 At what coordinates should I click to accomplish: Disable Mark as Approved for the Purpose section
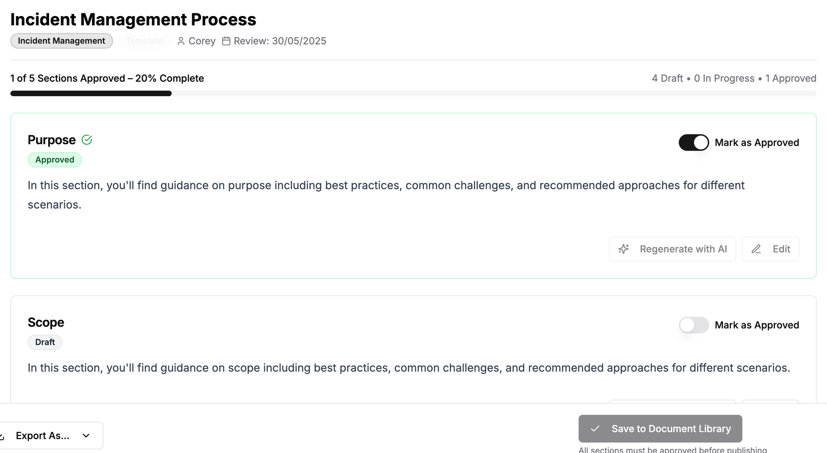coord(693,142)
